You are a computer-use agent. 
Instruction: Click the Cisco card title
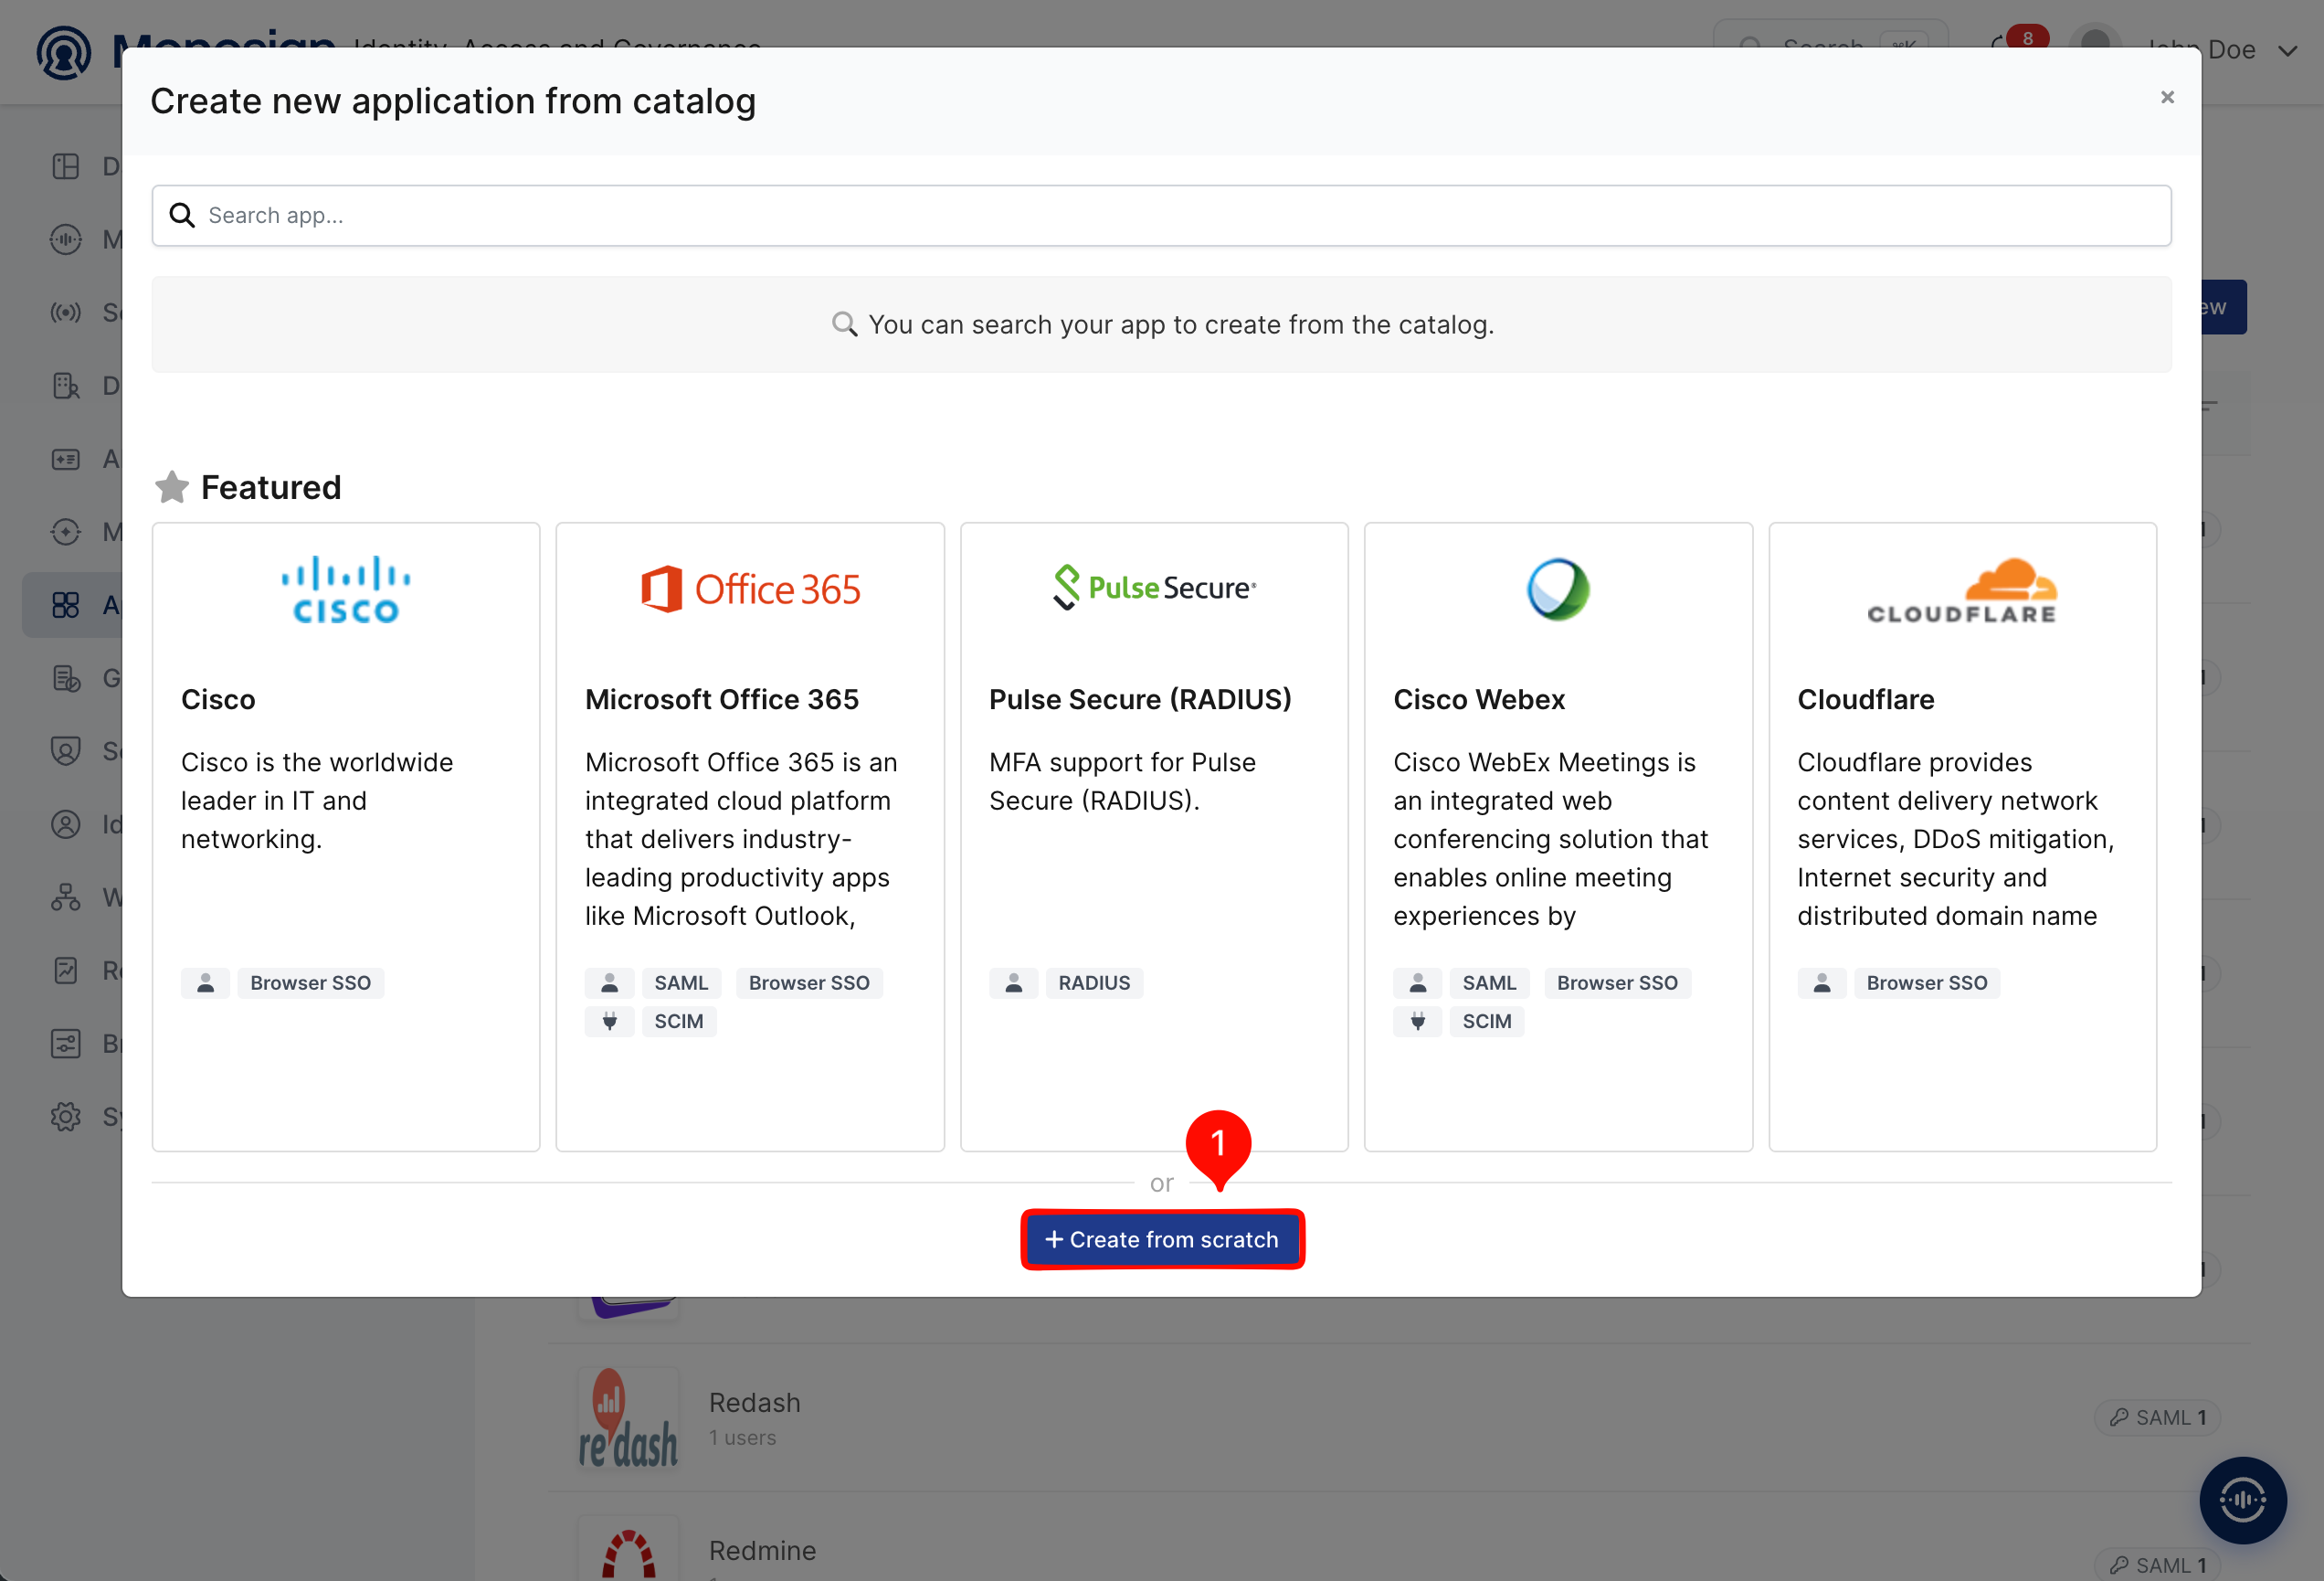click(218, 699)
